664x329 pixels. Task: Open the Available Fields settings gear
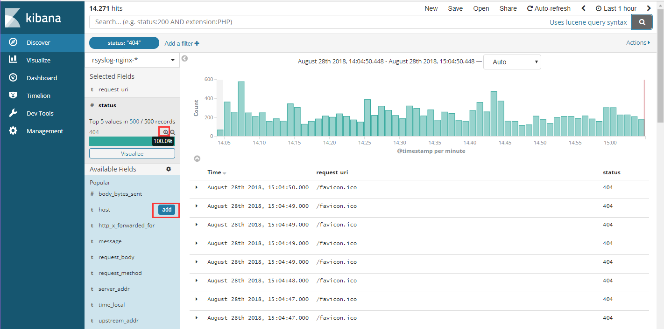click(x=169, y=169)
